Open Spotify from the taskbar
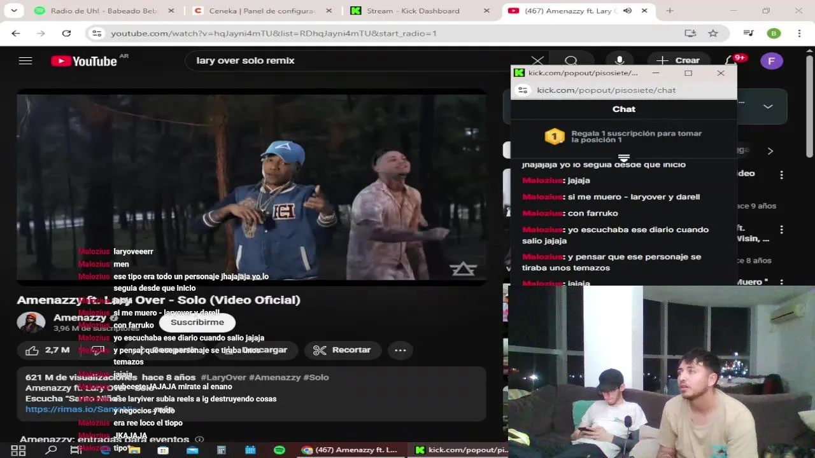 pos(279,450)
